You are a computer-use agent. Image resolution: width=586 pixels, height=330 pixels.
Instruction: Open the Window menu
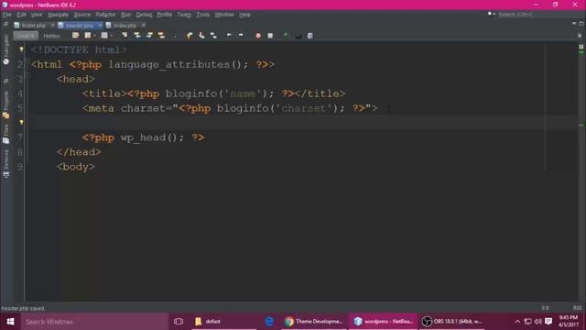point(224,15)
